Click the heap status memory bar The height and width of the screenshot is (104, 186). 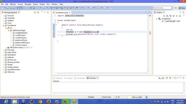pos(137,97)
